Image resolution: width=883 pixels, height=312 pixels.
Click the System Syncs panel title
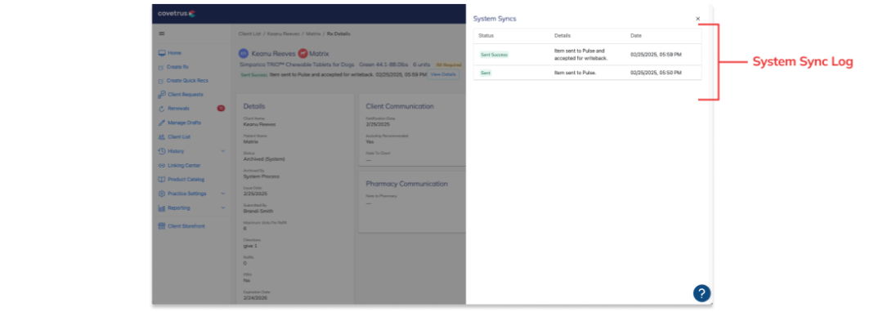[x=495, y=19]
